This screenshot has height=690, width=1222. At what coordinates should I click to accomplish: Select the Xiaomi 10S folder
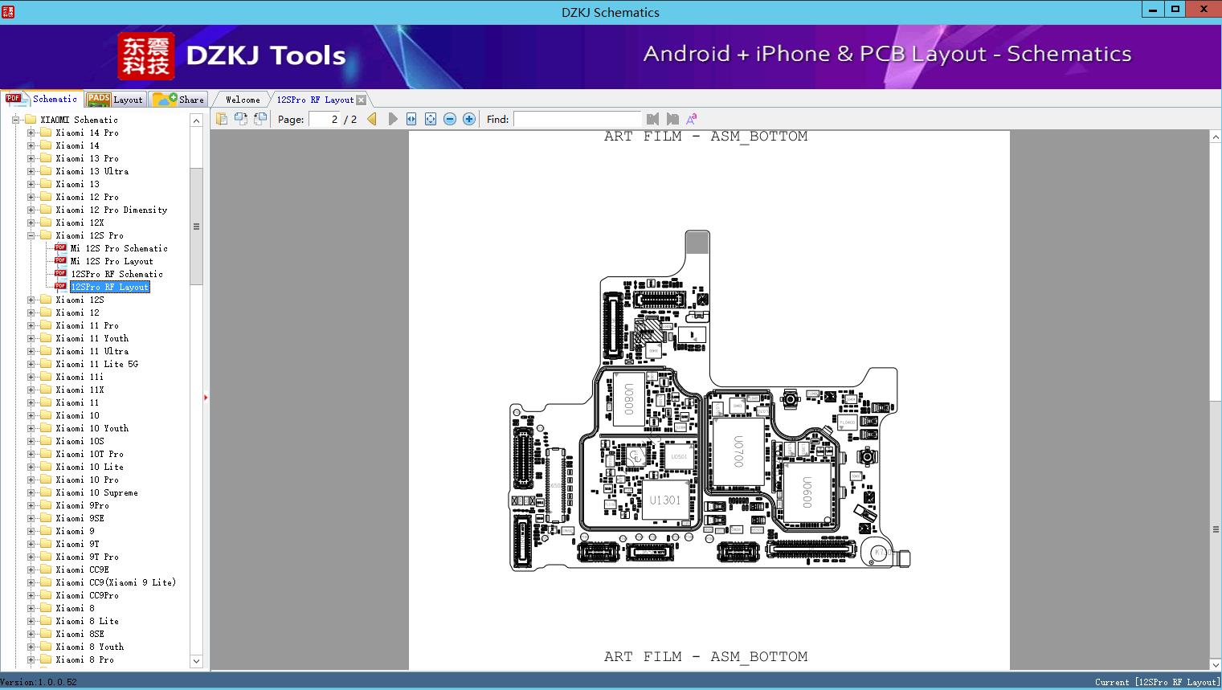[x=80, y=441]
